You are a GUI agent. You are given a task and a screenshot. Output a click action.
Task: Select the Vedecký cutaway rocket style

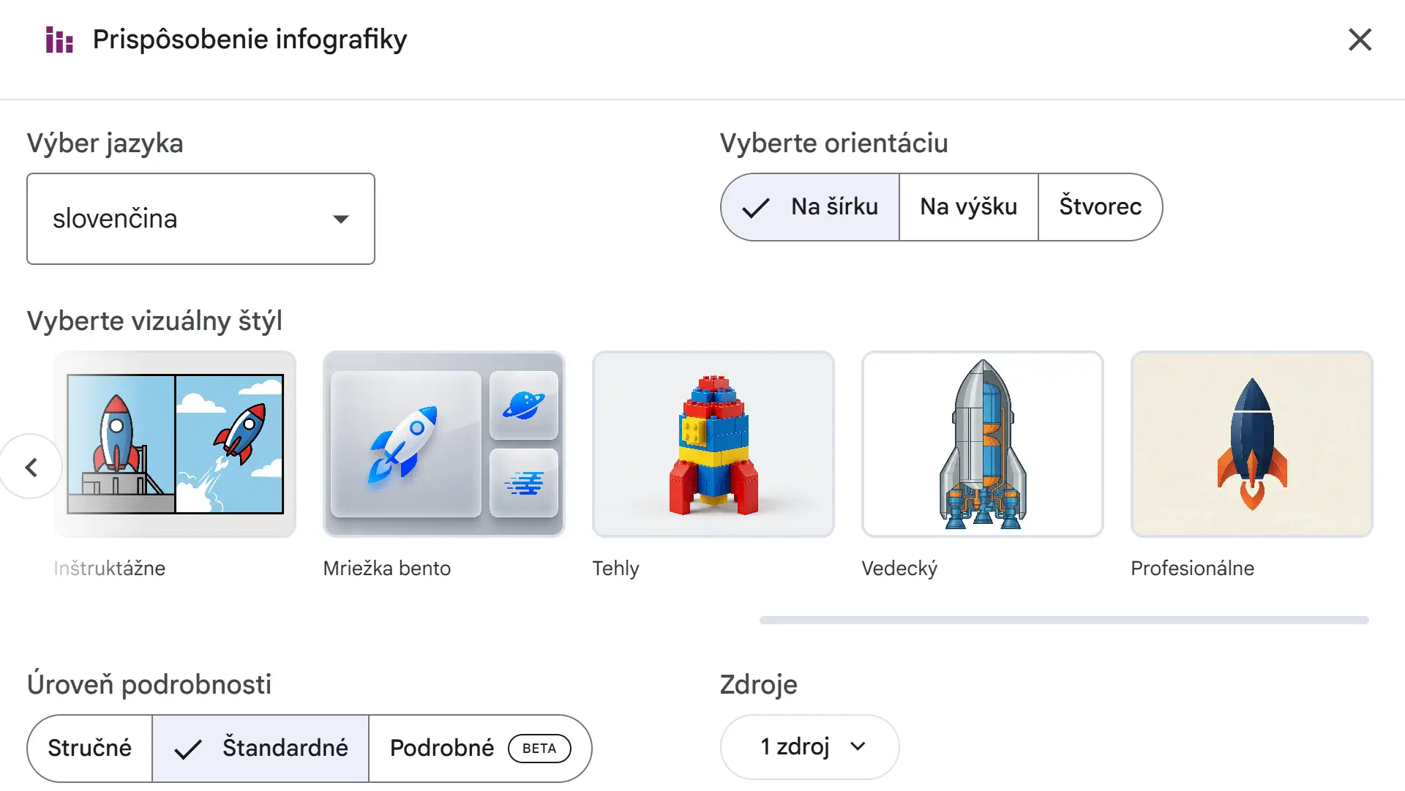point(983,444)
